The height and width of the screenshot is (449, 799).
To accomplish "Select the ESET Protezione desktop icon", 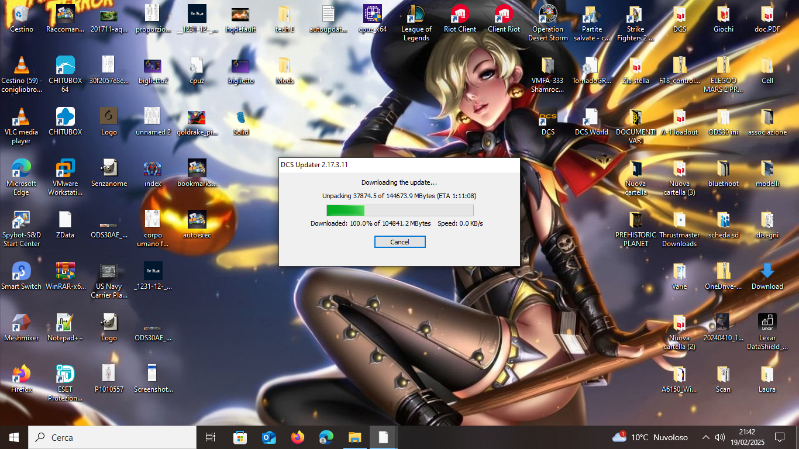I will [65, 383].
